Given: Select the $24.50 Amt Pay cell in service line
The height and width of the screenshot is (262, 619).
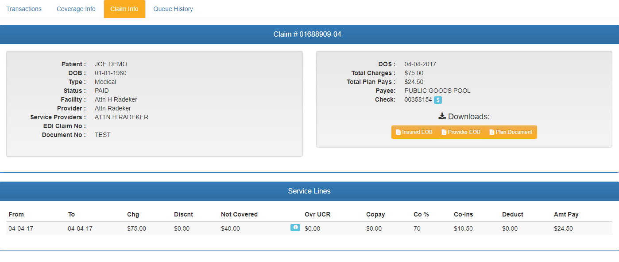Looking at the screenshot, I should pos(563,228).
